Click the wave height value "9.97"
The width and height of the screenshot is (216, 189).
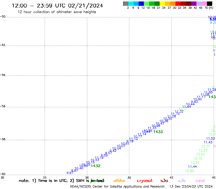pyautogui.click(x=70, y=173)
